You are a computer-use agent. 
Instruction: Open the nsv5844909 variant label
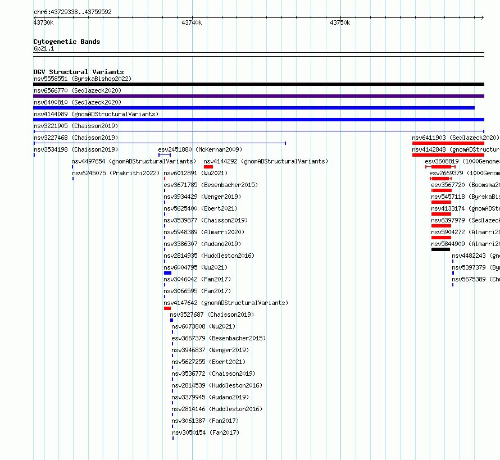tap(465, 244)
